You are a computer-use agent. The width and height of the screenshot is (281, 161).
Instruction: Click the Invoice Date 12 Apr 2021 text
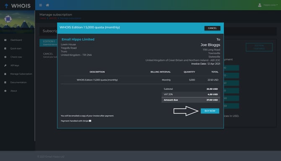click(206, 64)
